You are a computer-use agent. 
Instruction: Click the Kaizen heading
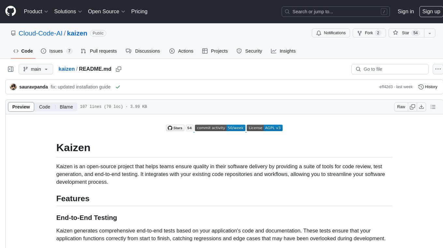tap(73, 147)
